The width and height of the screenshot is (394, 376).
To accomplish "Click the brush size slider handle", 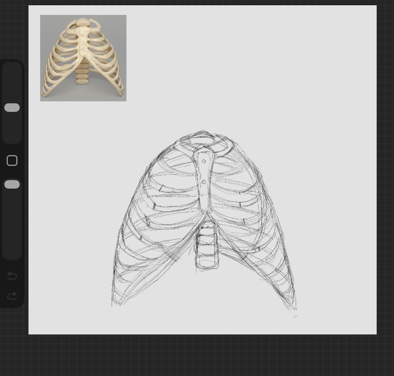I will pos(12,108).
